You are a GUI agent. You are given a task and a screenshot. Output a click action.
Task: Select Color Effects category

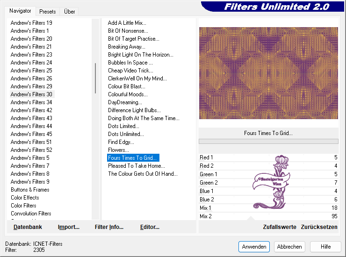25,198
